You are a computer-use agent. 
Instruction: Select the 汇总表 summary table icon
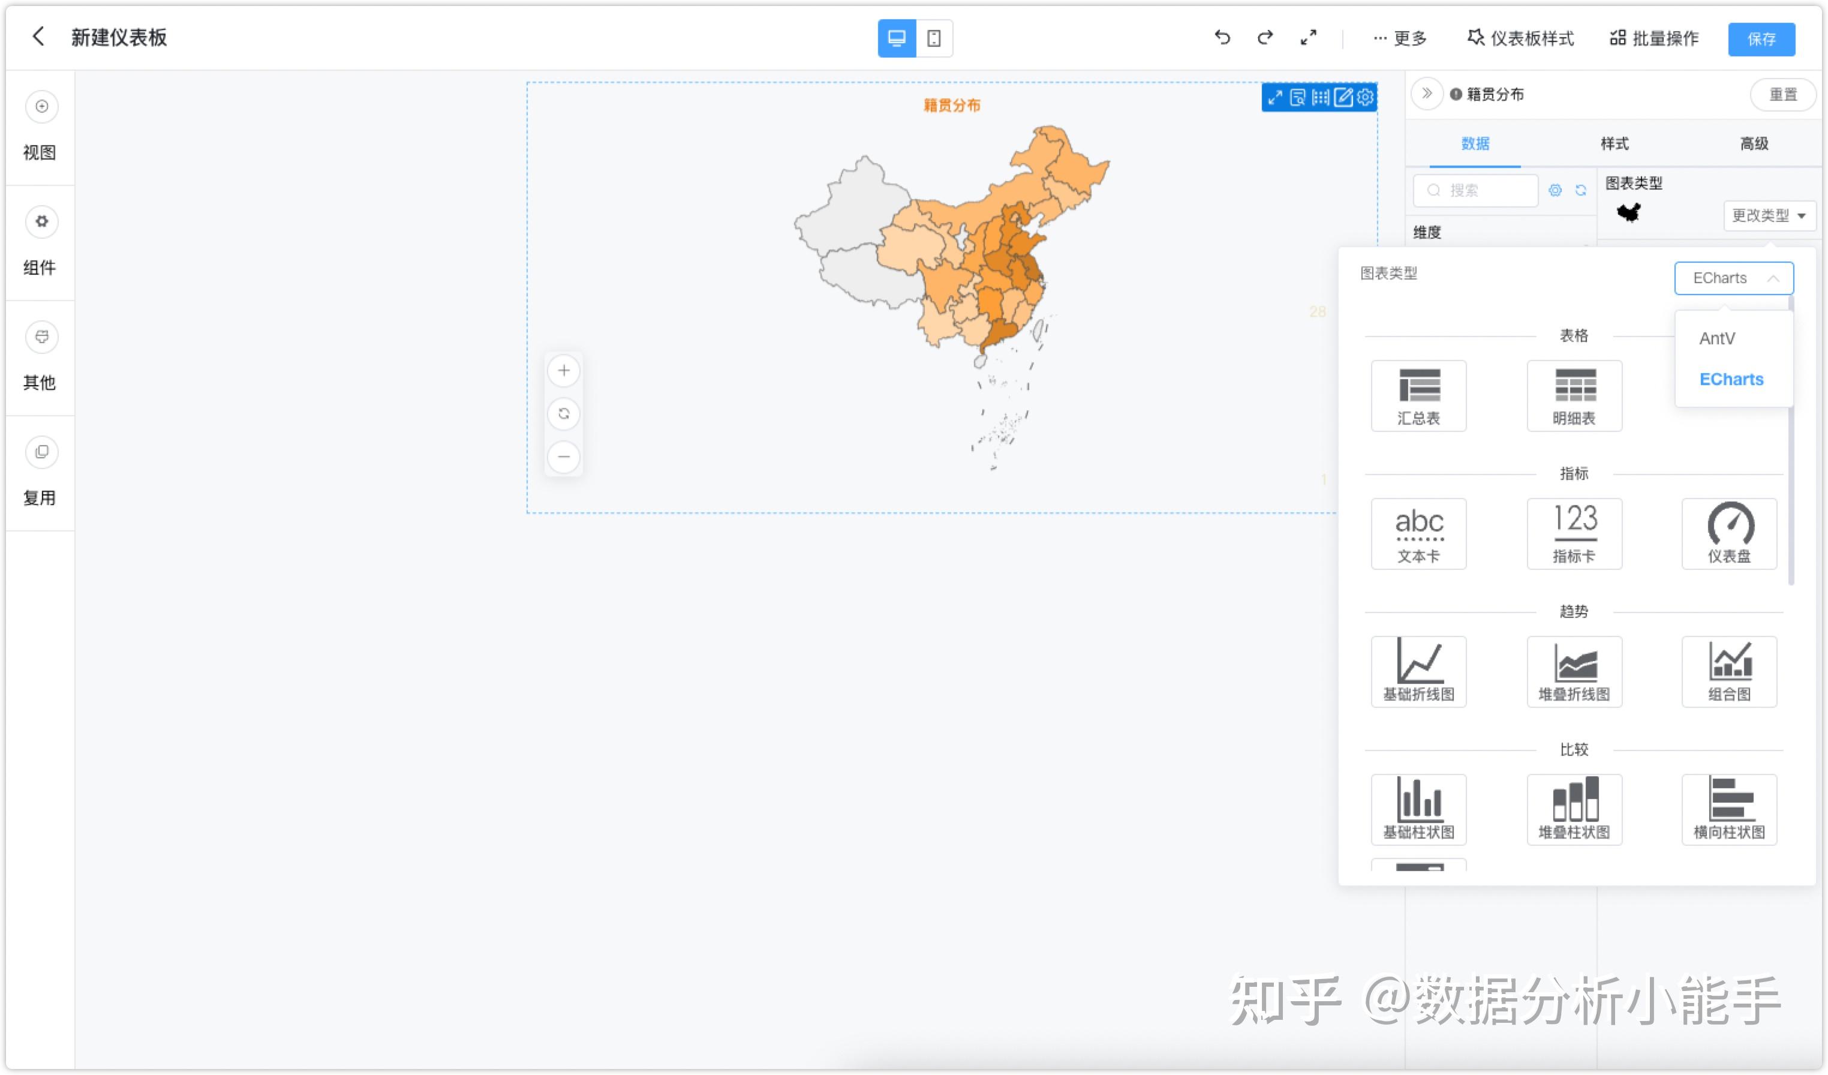tap(1418, 395)
